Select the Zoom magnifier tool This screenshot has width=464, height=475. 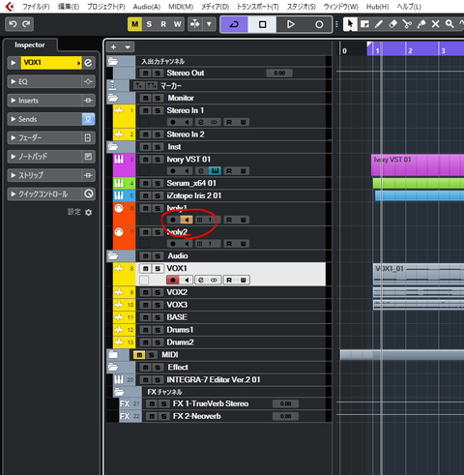click(449, 24)
